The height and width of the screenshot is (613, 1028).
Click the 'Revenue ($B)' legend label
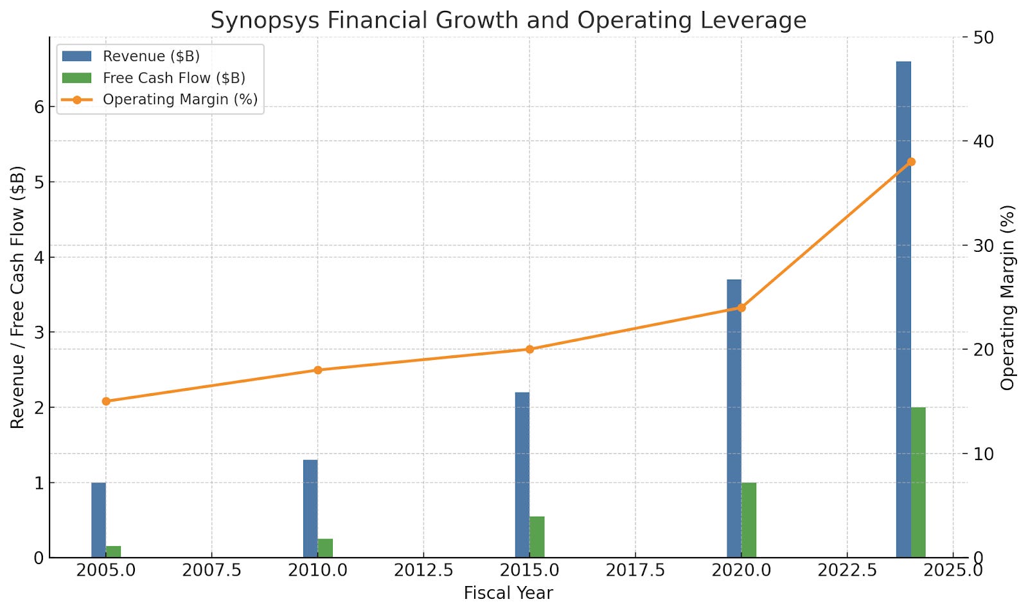(x=151, y=57)
